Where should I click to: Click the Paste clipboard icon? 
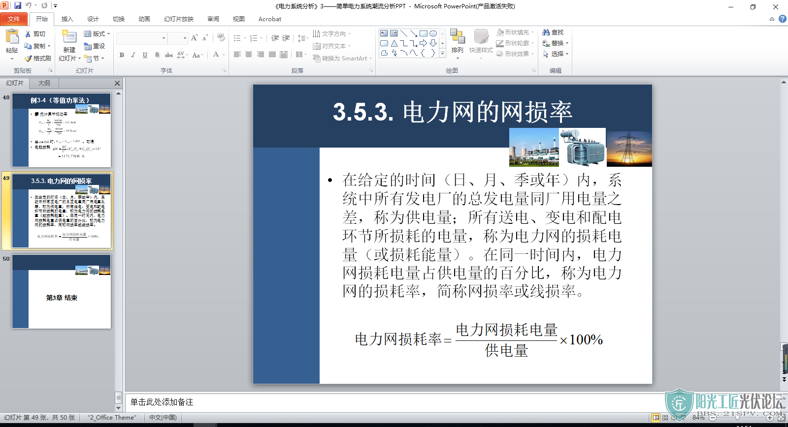point(12,37)
